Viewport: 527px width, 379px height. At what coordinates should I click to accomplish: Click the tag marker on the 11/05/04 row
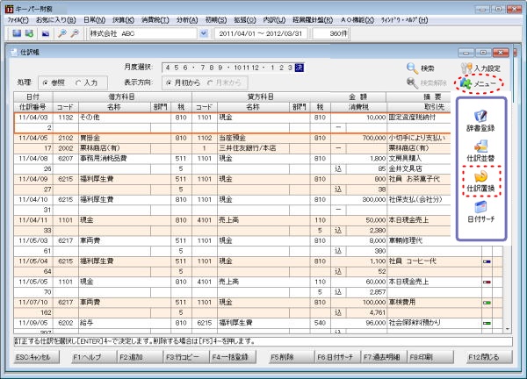(x=487, y=261)
